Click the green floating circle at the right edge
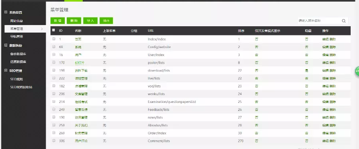Screen dimensions: 359x149 357,71
